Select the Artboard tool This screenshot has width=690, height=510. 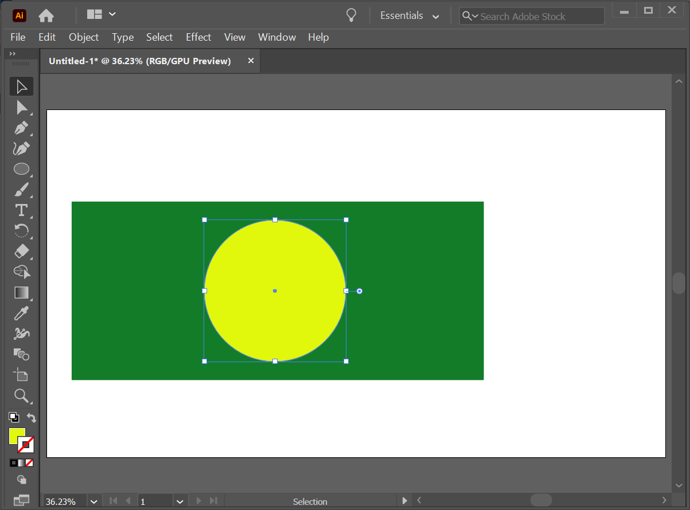click(21, 375)
